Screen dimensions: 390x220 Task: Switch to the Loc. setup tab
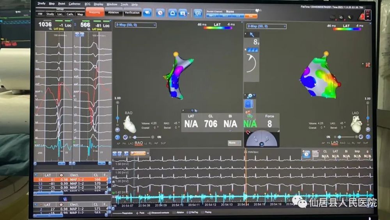pos(60,14)
